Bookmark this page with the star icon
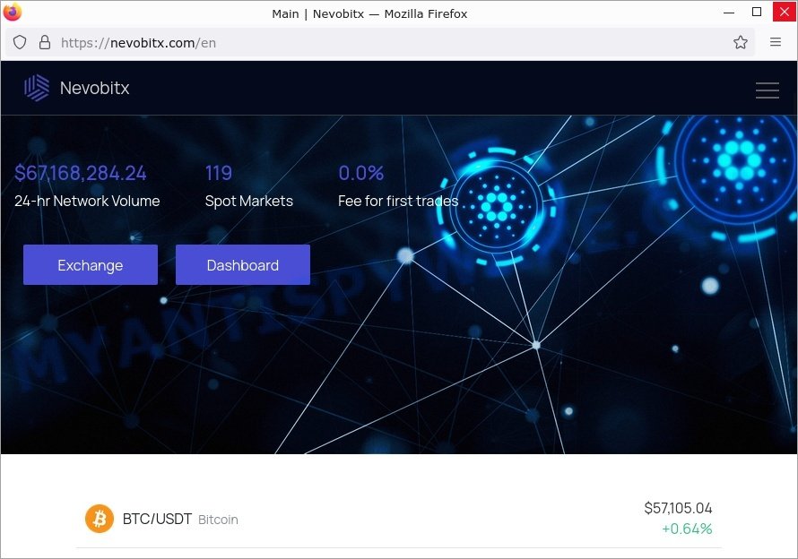This screenshot has height=559, width=798. [x=740, y=42]
